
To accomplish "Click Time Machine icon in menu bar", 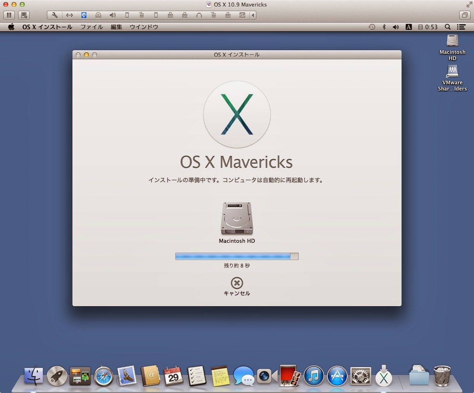I will pyautogui.click(x=372, y=27).
